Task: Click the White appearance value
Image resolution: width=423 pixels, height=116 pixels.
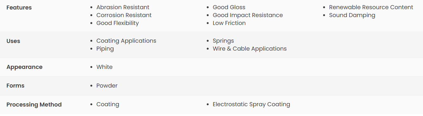Action: [x=104, y=67]
